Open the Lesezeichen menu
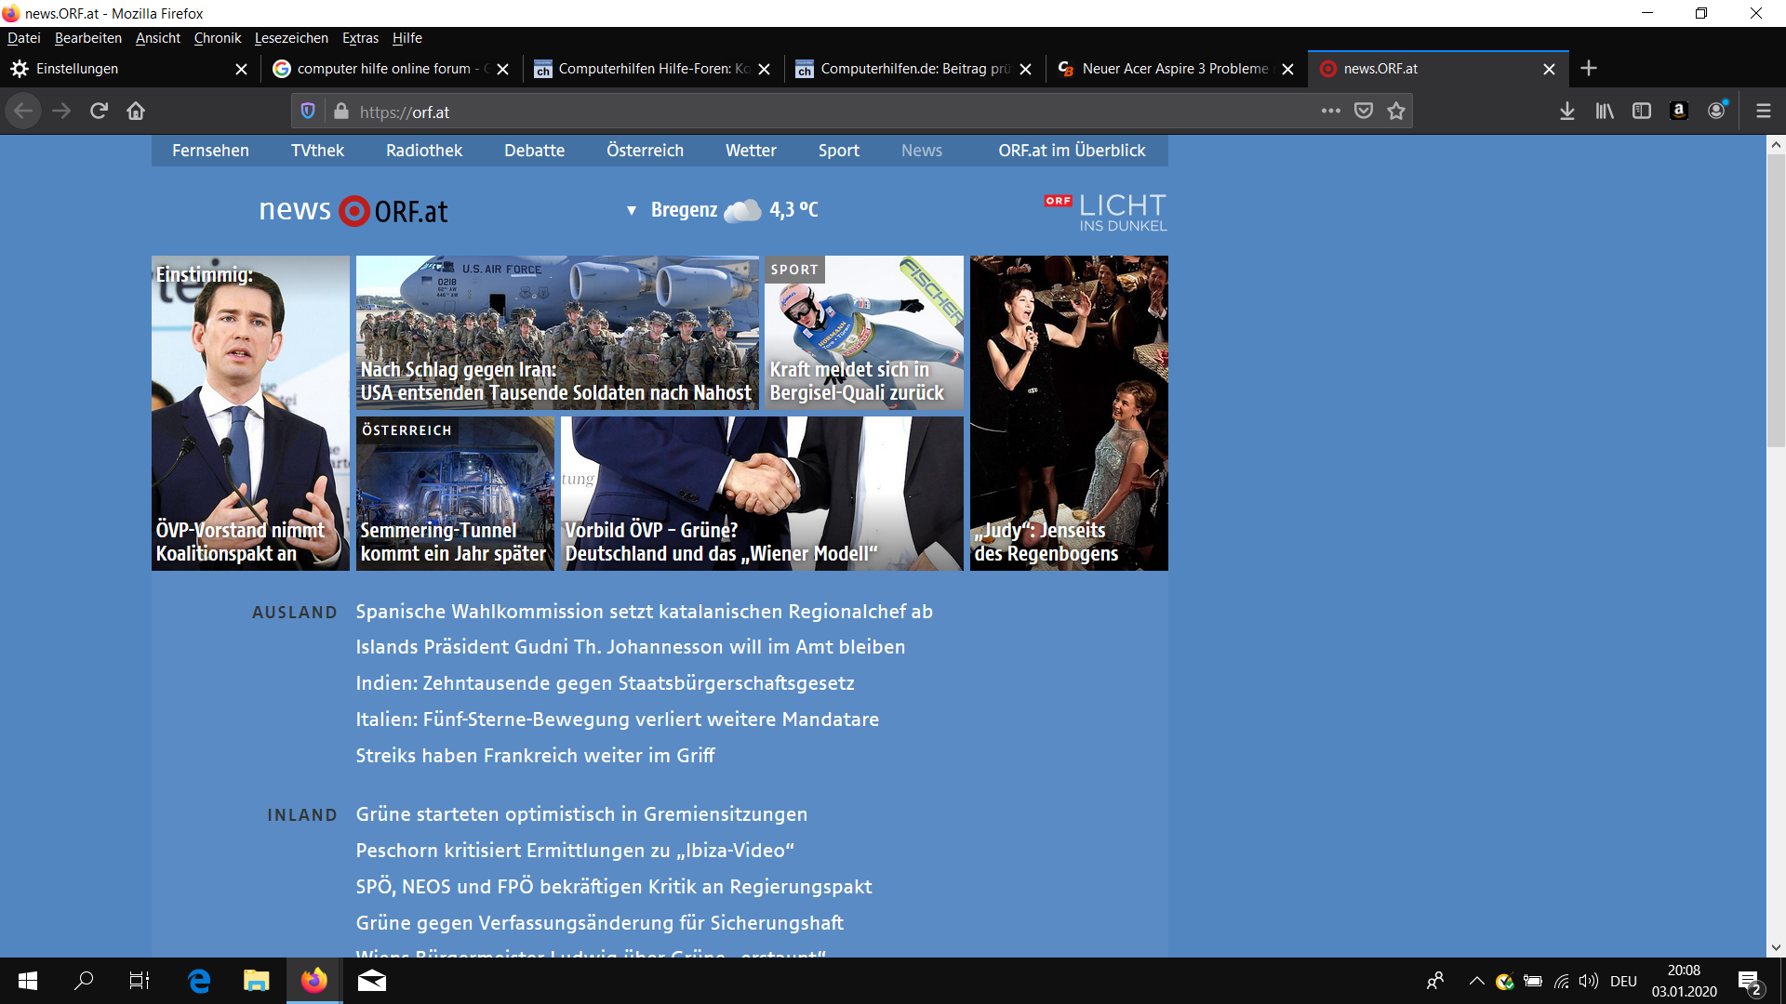 pos(291,38)
